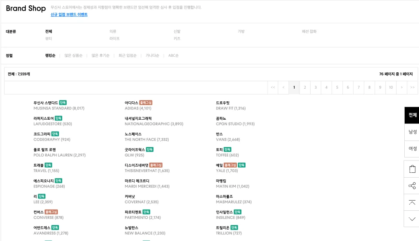Open the NEW BALANCE brand

pos(145,233)
